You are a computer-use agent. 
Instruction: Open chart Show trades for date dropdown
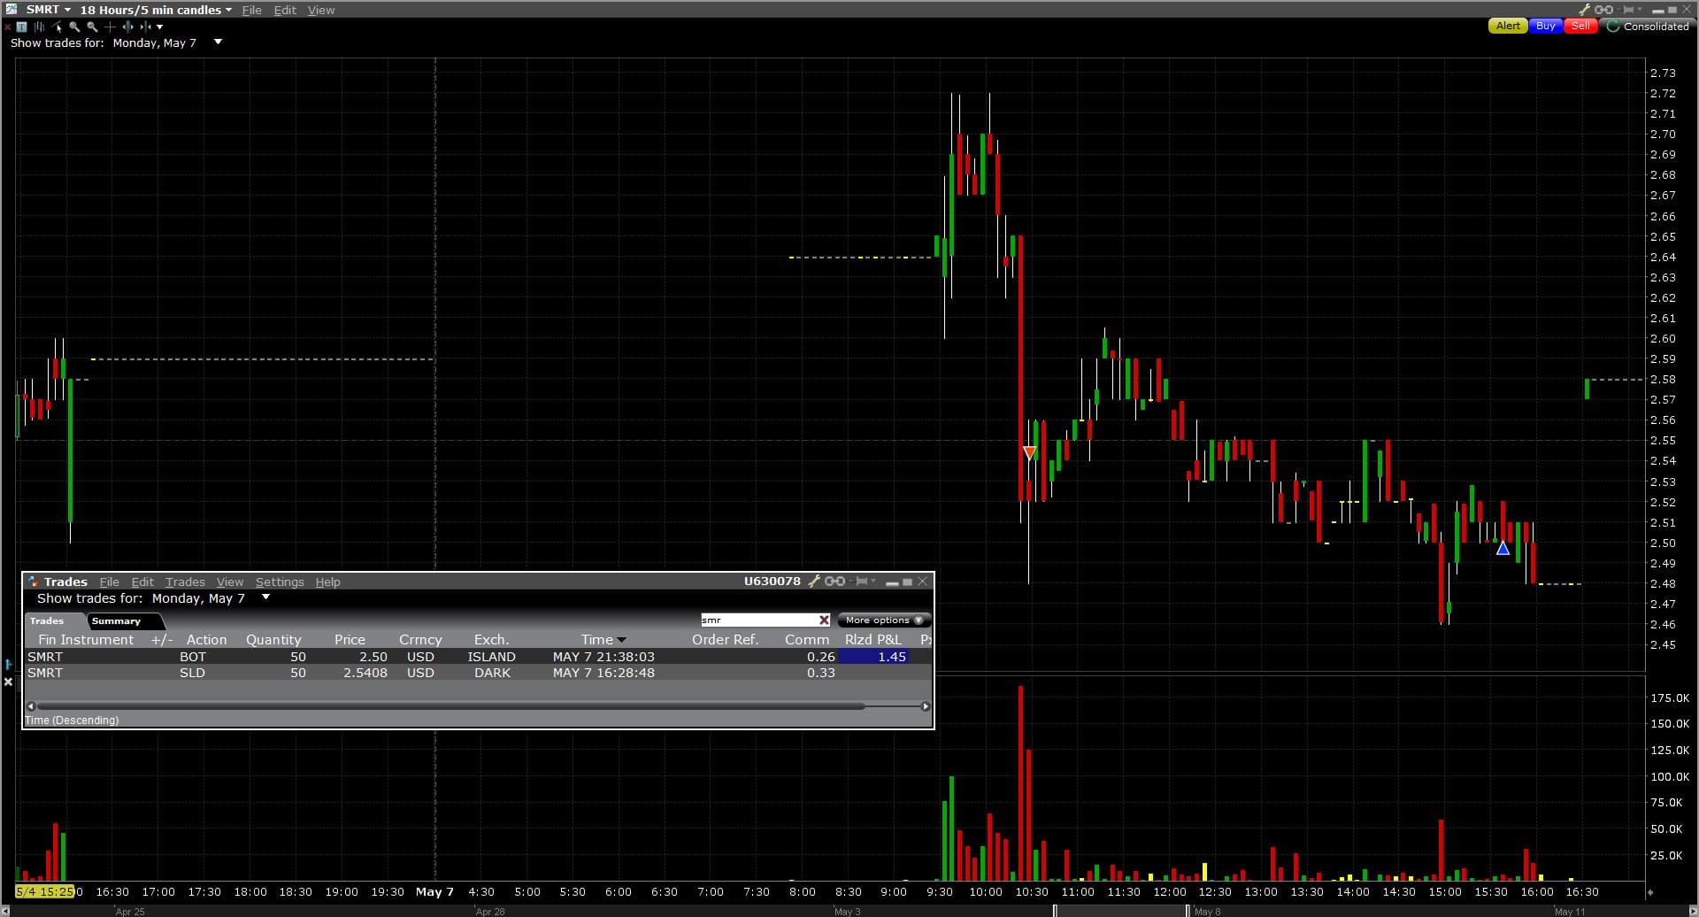point(218,42)
